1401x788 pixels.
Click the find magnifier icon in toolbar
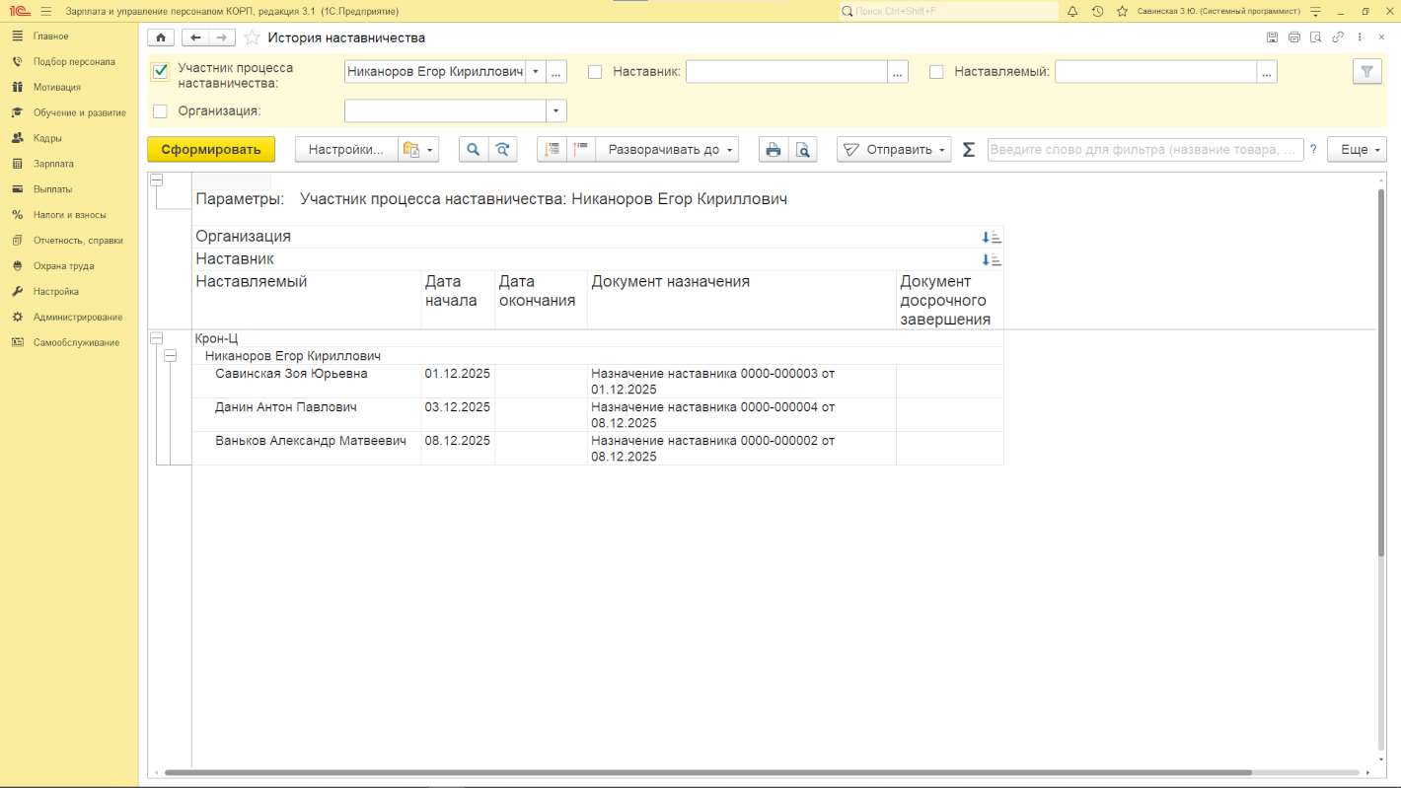pos(474,150)
